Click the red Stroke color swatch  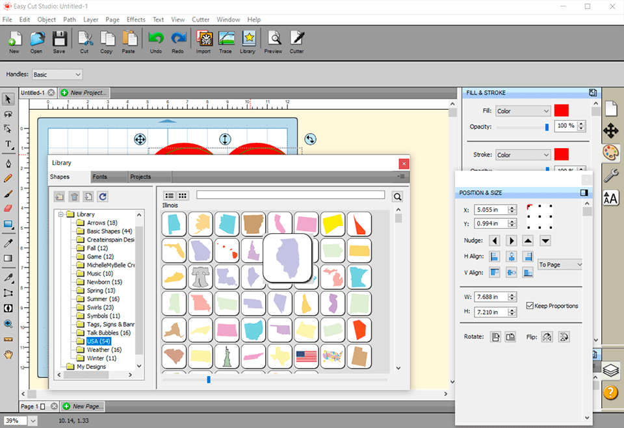click(561, 154)
